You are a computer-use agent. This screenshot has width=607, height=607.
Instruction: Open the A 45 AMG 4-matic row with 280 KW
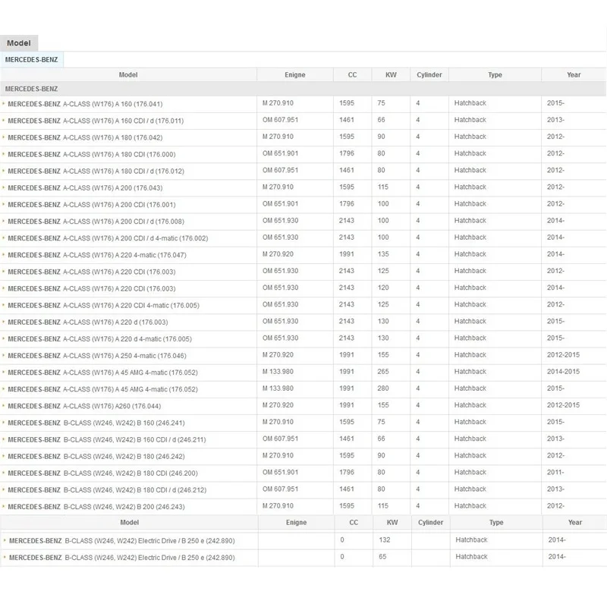(102, 389)
